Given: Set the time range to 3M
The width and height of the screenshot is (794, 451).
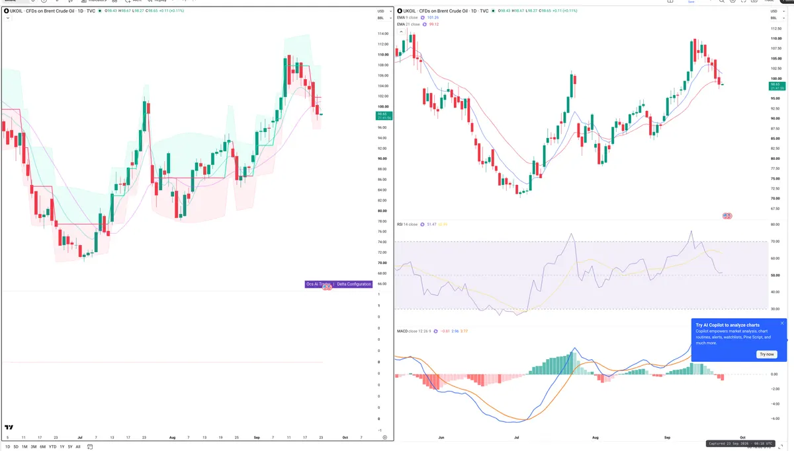Looking at the screenshot, I should (33, 446).
